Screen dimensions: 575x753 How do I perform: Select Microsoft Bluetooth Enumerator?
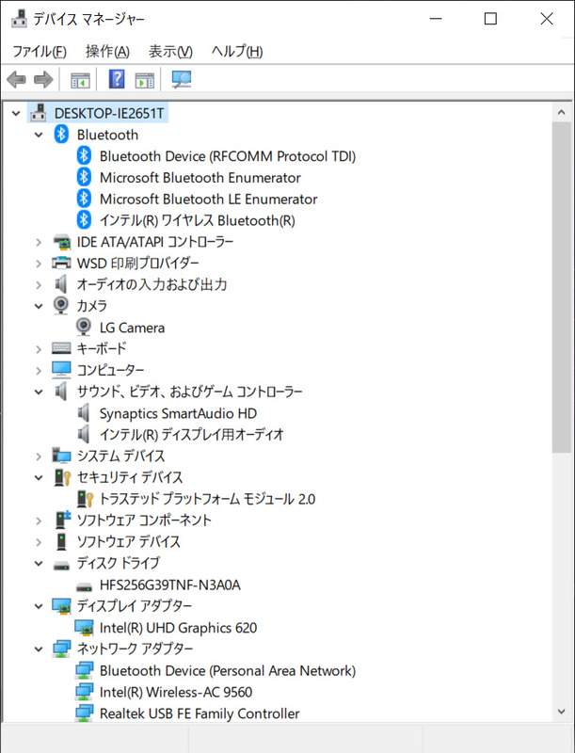click(x=200, y=178)
